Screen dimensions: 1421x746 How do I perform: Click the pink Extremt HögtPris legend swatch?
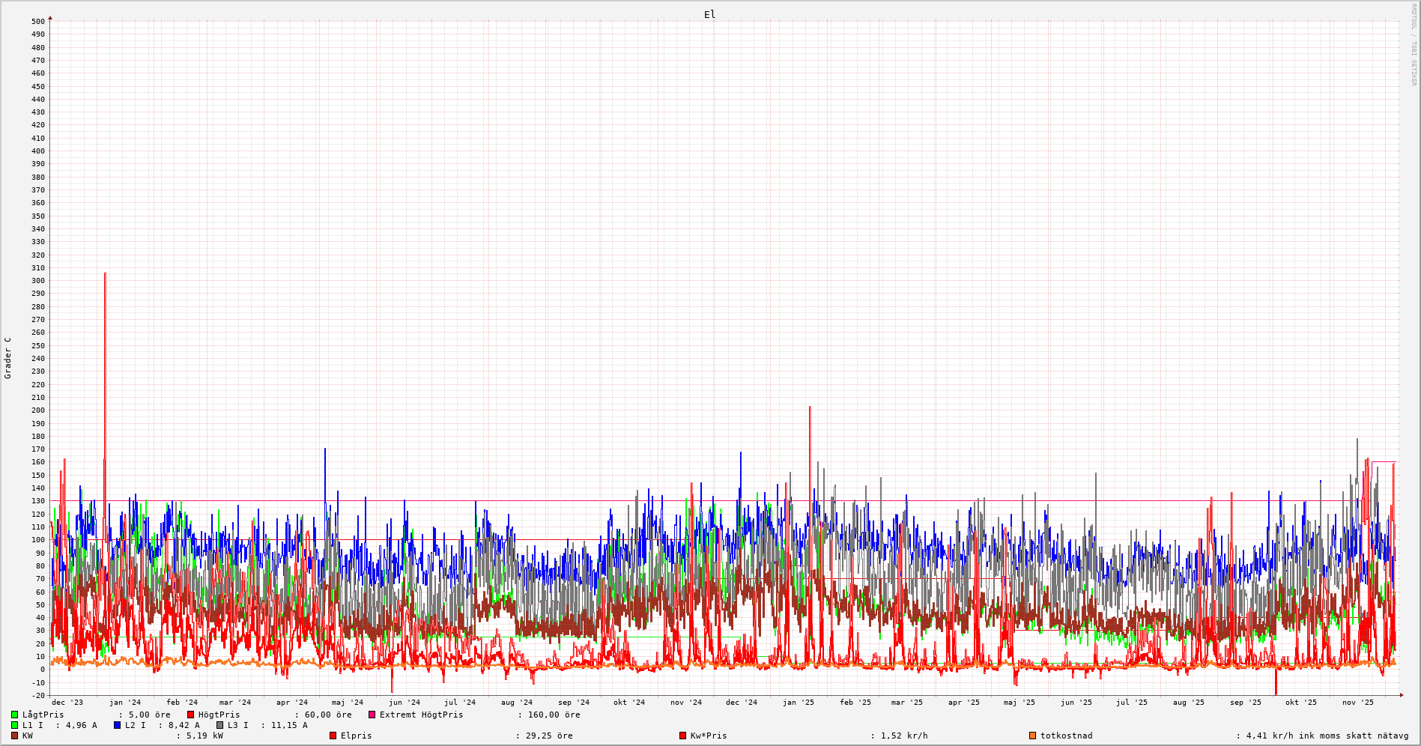pos(372,715)
